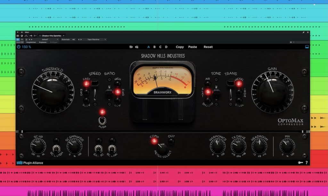
Task: Select preset slot B
Action: click(154, 47)
